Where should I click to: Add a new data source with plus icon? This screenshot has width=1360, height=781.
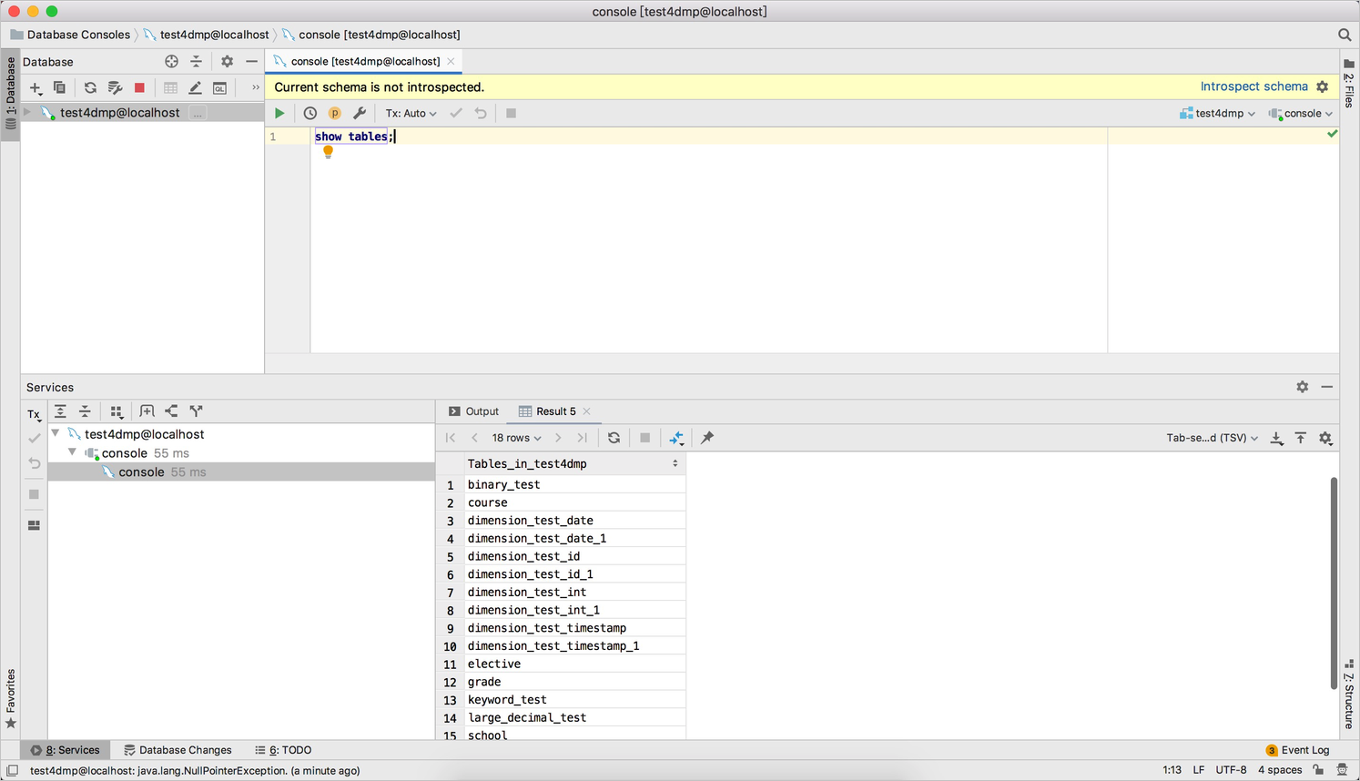pyautogui.click(x=36, y=87)
